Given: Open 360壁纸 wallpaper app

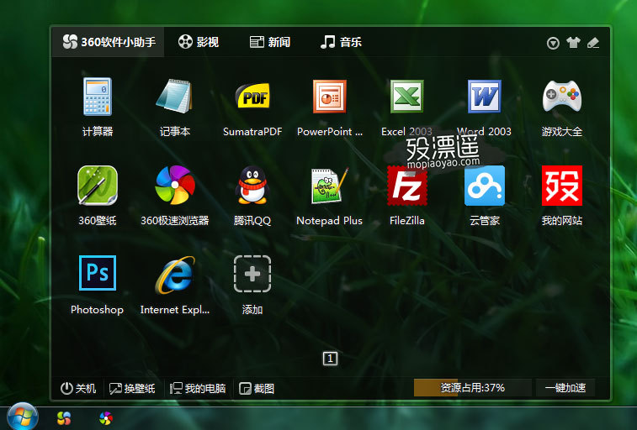Looking at the screenshot, I should coord(98,186).
